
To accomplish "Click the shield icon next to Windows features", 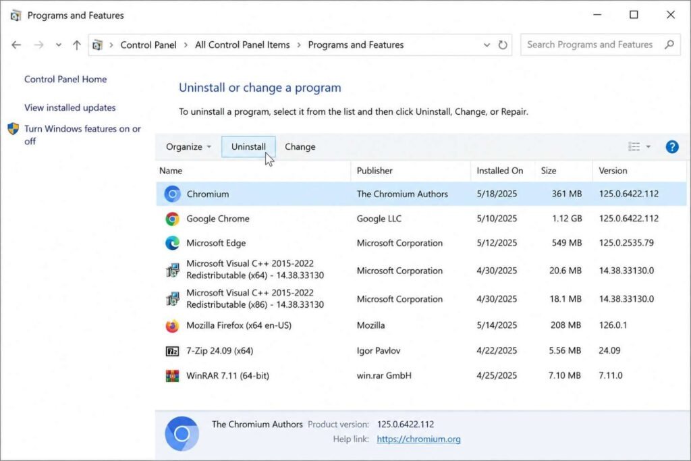I will pyautogui.click(x=13, y=129).
